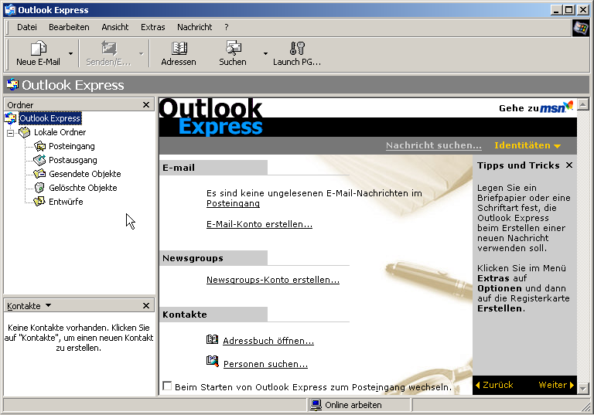Open the Extras menu

(x=153, y=27)
